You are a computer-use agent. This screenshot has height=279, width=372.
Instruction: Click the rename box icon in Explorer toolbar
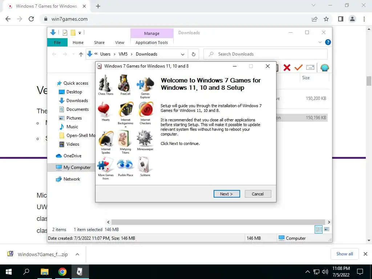click(x=310, y=68)
